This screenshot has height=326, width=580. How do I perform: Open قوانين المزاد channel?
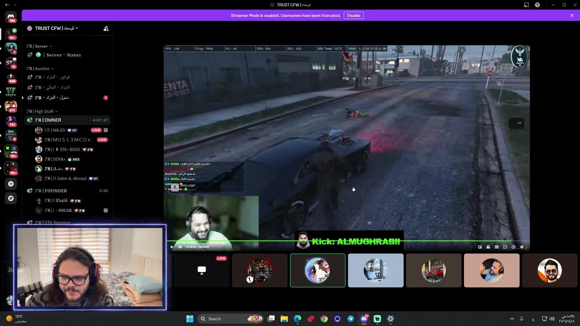[x=68, y=77]
